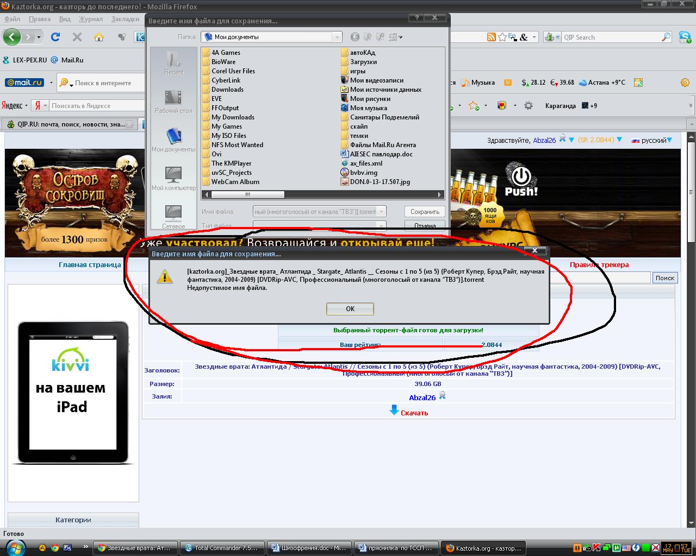Click the Скачать download link
The height and width of the screenshot is (556, 696).
pos(414,413)
